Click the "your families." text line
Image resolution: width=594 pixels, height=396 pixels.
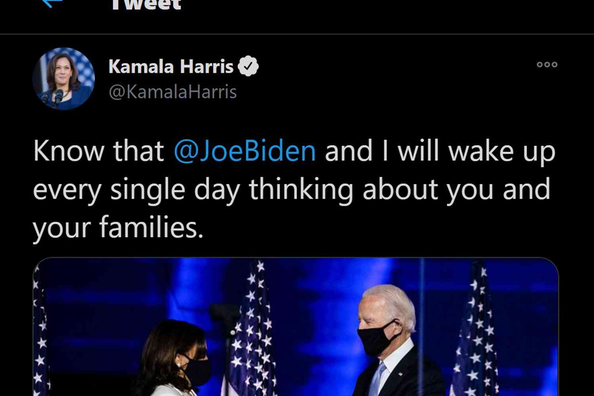(x=118, y=227)
